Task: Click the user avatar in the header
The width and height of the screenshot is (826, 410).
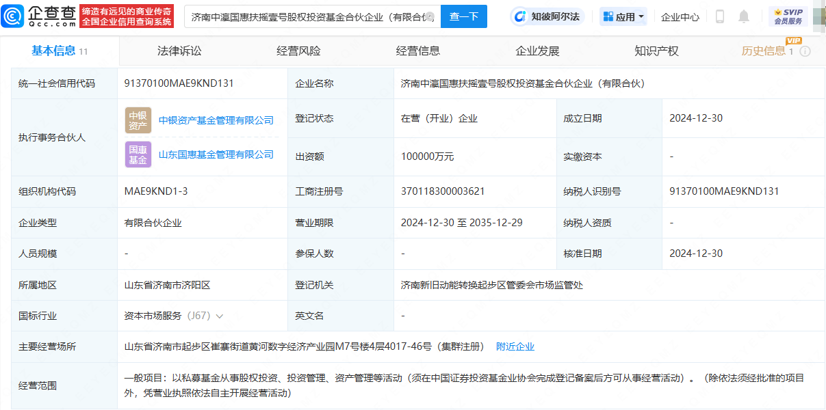Action: coord(818,16)
